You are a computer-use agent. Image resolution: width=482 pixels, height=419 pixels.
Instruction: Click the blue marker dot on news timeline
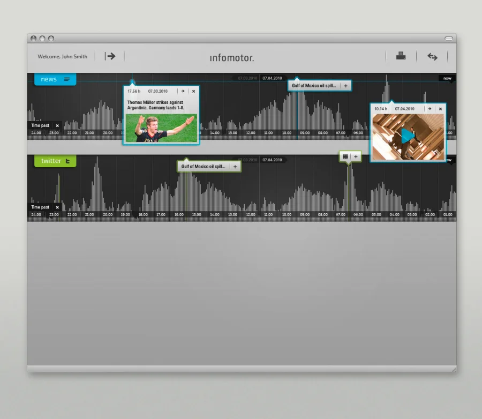pyautogui.click(x=132, y=82)
